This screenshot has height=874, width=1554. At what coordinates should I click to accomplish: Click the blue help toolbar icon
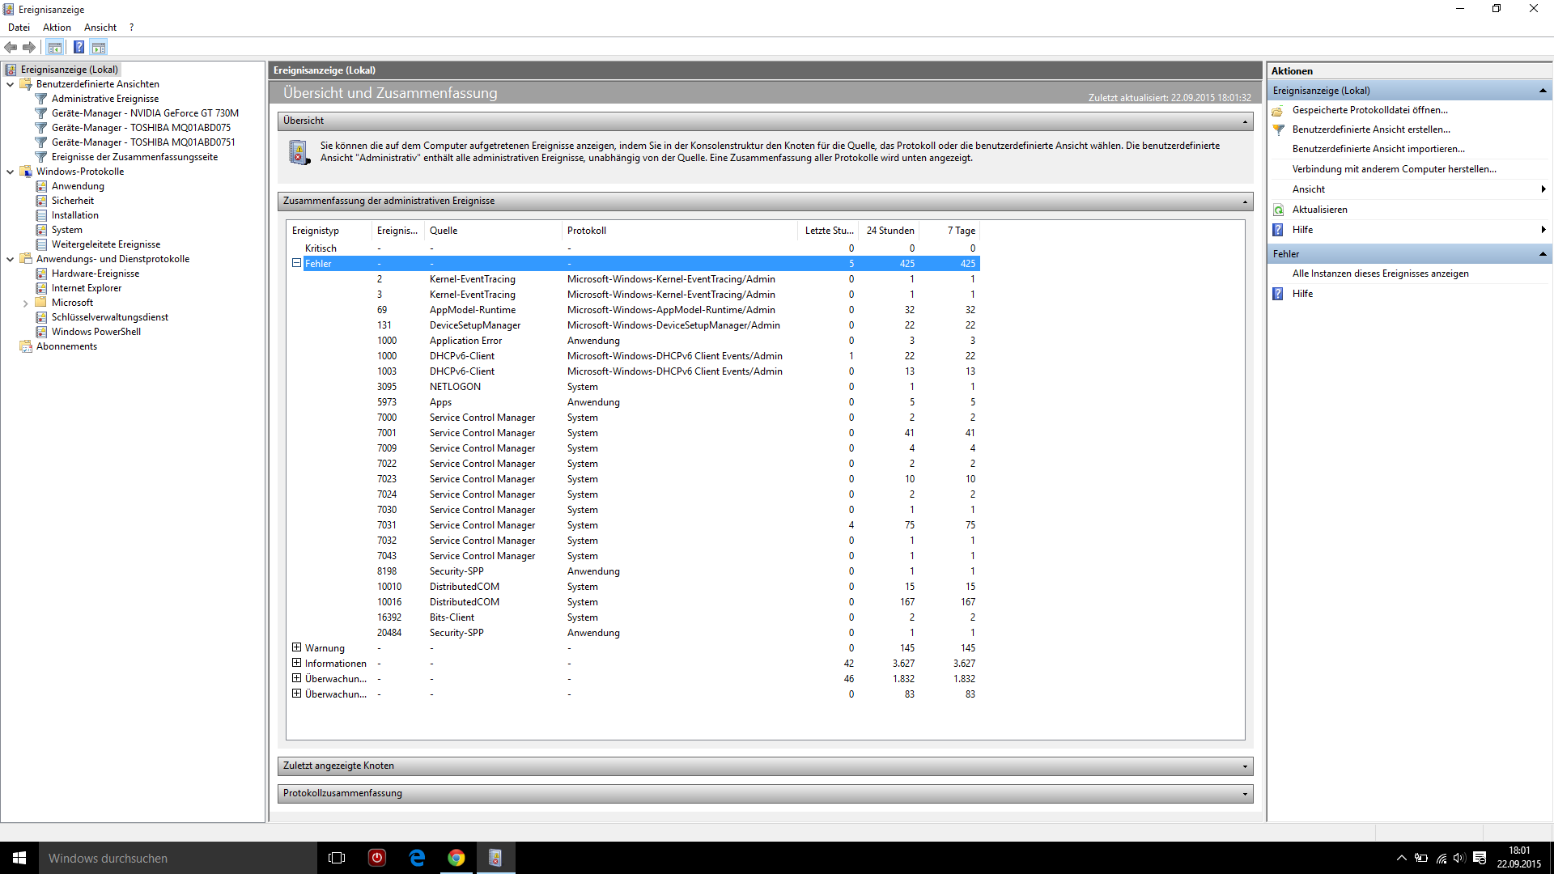tap(79, 47)
